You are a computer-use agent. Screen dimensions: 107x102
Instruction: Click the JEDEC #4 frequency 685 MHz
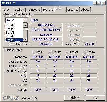[89, 57]
